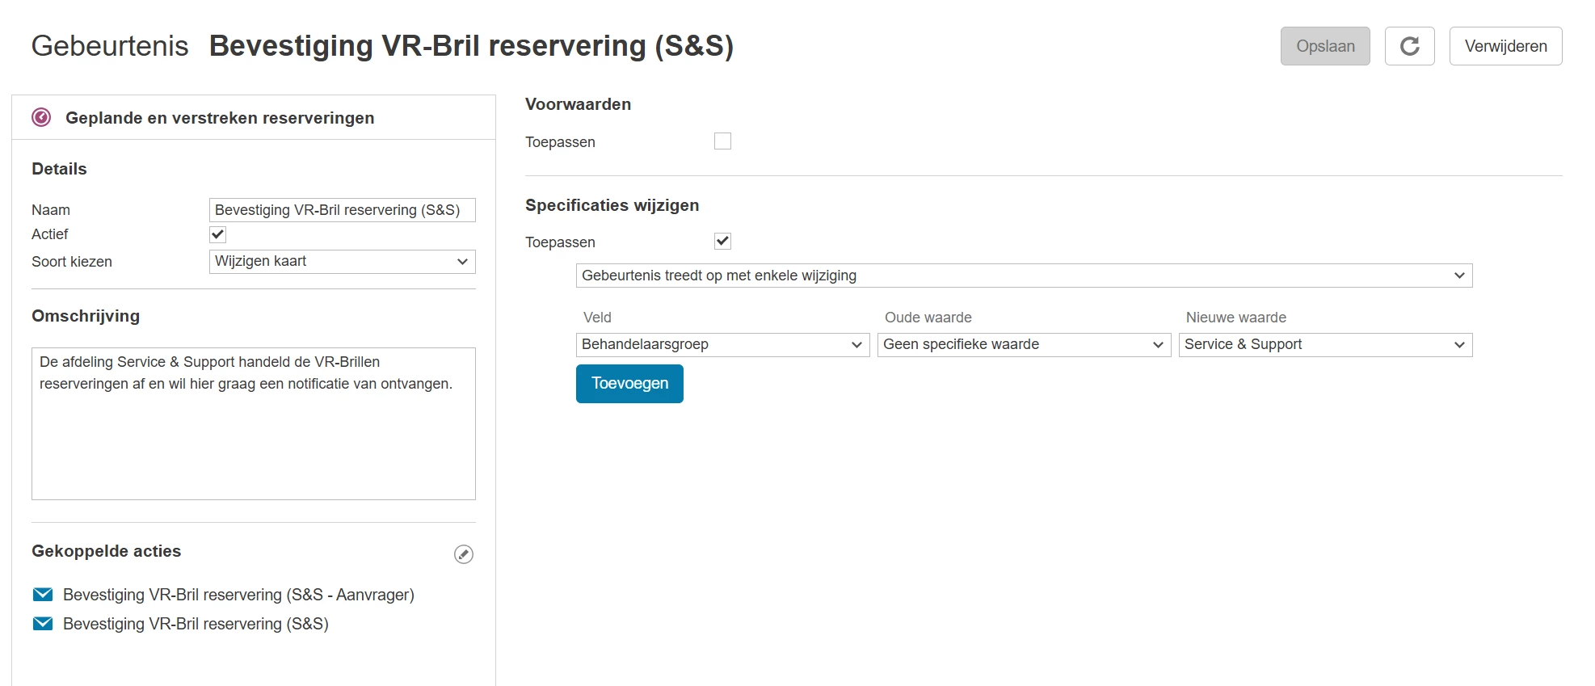Toggle the Actief checkbox

pyautogui.click(x=218, y=234)
